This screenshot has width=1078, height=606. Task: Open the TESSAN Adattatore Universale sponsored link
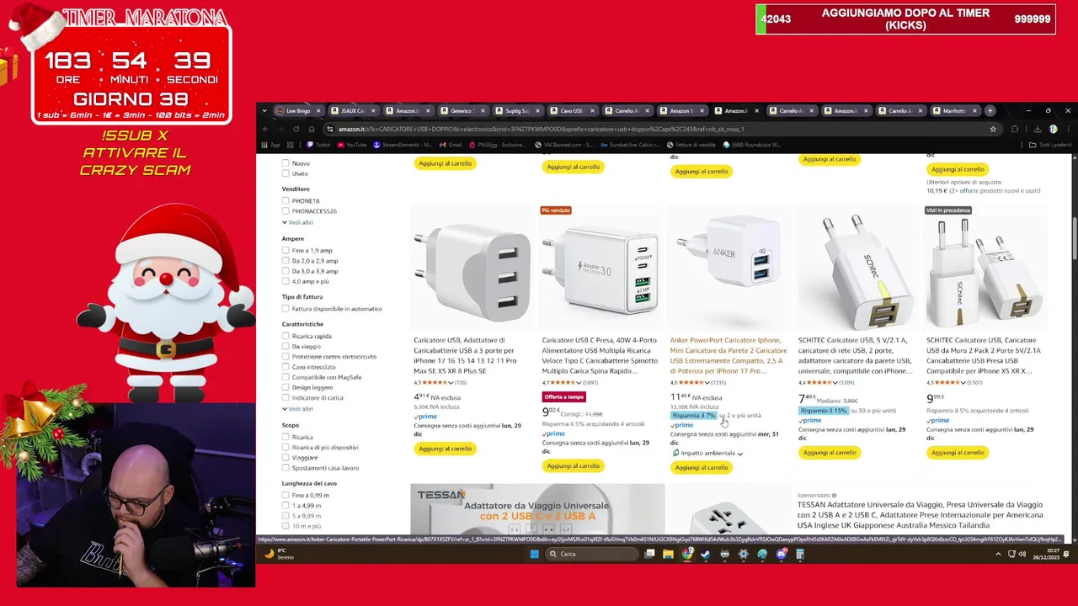(x=920, y=514)
